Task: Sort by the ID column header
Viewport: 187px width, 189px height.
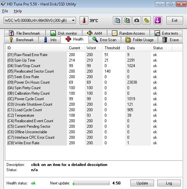Action: click(36, 48)
